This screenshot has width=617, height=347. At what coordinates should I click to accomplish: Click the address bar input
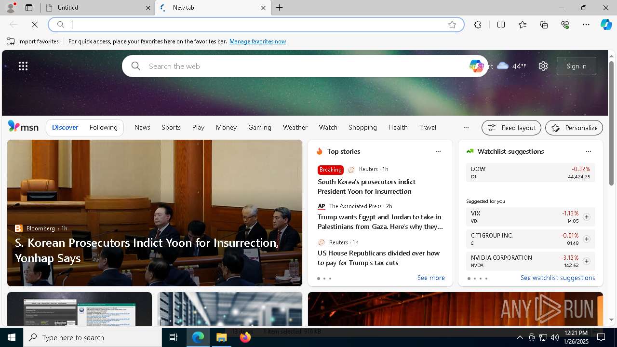[255, 25]
